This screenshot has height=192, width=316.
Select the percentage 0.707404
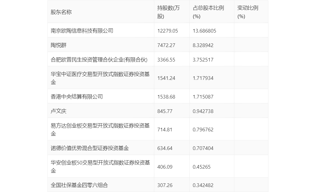tap(203, 148)
